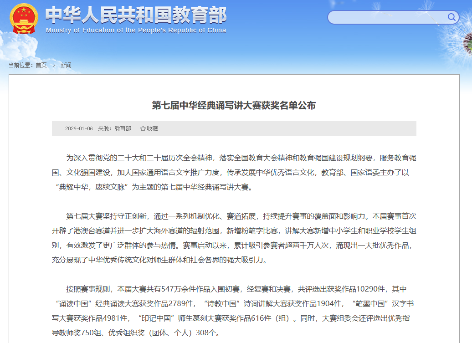Click the 当前位置 breadcrumb label
The width and height of the screenshot is (472, 343).
pyautogui.click(x=21, y=65)
